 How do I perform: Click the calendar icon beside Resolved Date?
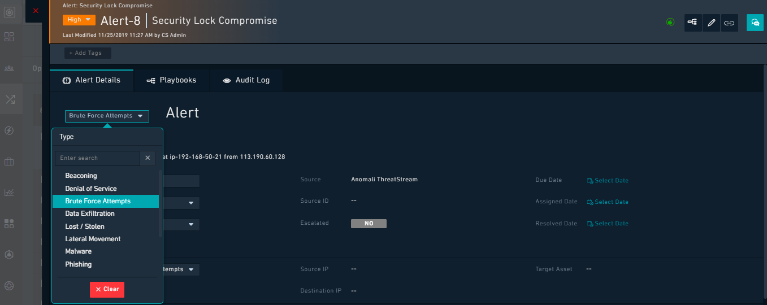[x=590, y=224]
